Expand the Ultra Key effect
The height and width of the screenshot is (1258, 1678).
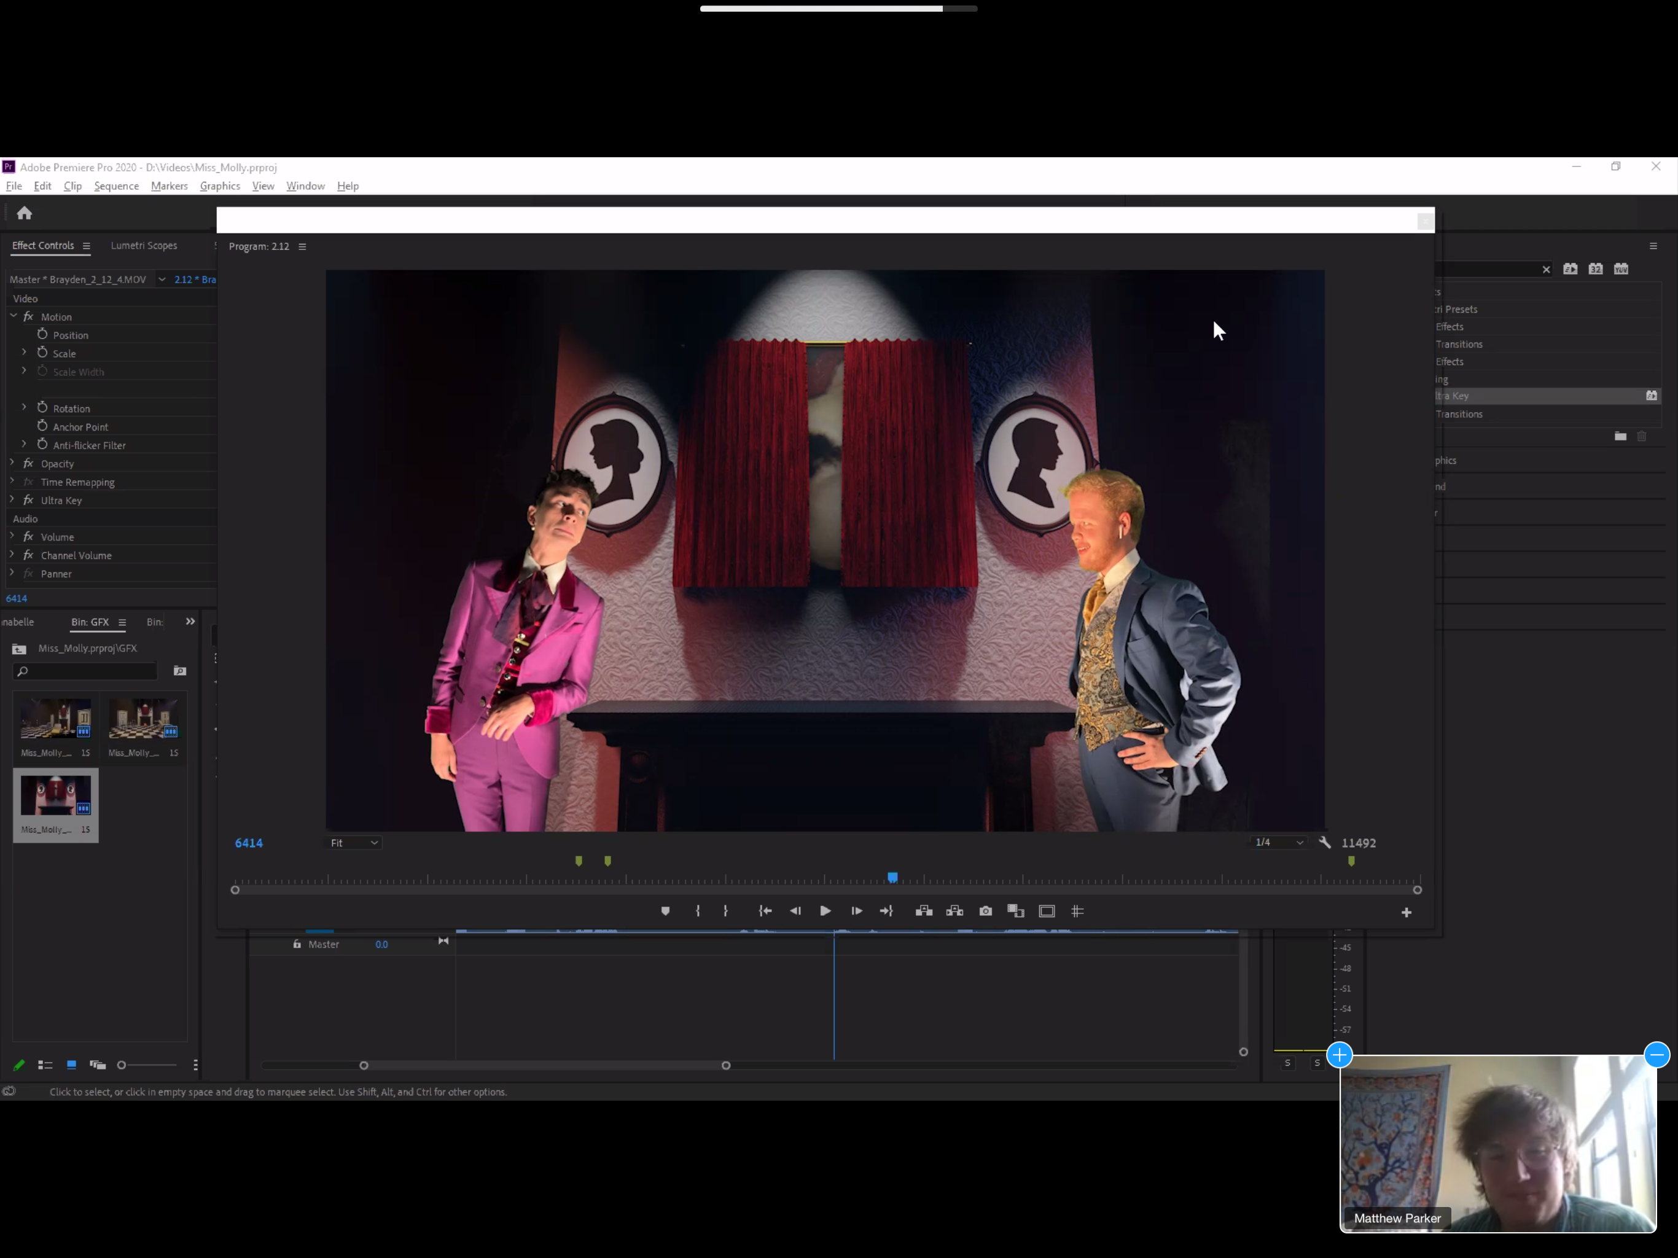12,499
